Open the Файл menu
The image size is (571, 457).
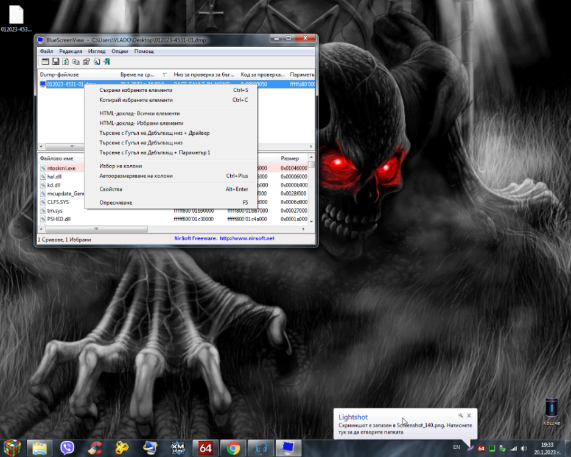click(x=46, y=51)
